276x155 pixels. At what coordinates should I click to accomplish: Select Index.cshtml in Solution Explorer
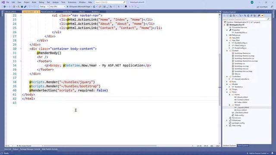[242, 102]
